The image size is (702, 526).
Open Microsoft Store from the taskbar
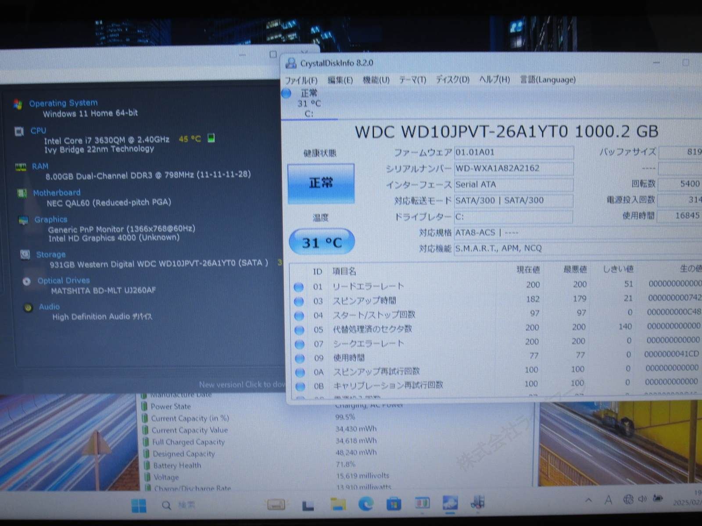tap(394, 504)
